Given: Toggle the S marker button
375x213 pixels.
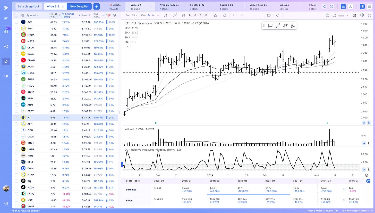Looking at the screenshot, I should tap(201, 15).
